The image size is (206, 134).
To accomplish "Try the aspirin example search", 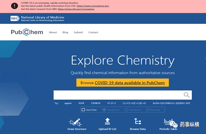I will point(68,103).
